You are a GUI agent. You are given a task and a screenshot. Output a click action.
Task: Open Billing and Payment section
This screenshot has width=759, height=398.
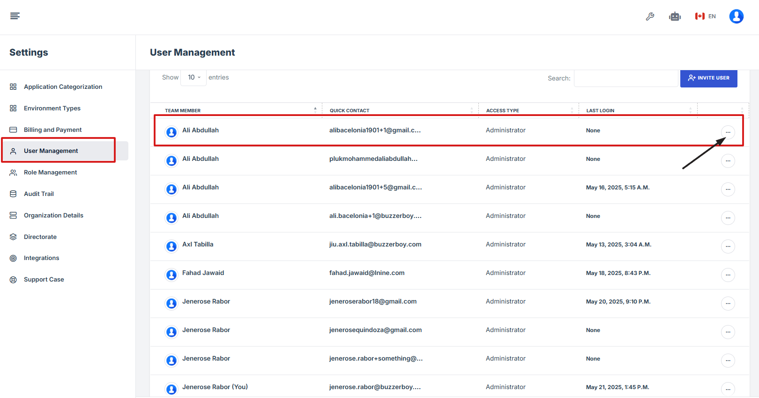52,130
